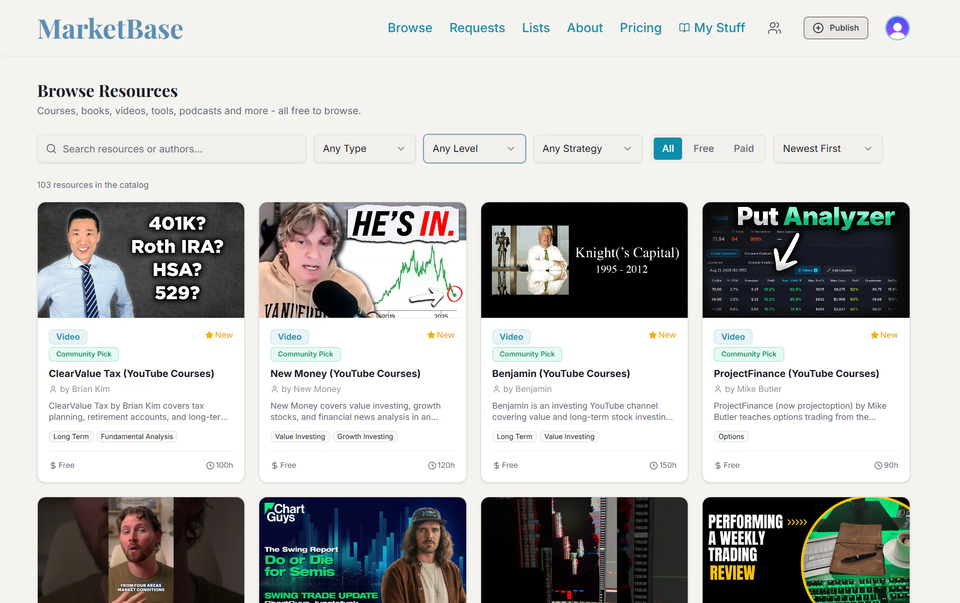Click Community Pick badge on Benjamin card
Image resolution: width=960 pixels, height=603 pixels.
pyautogui.click(x=527, y=354)
